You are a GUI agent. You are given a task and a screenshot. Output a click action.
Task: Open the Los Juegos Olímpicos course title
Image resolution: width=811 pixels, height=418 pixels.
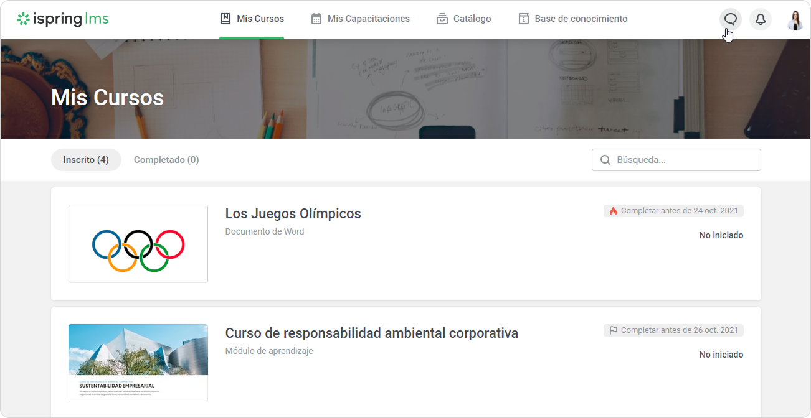[x=293, y=213]
